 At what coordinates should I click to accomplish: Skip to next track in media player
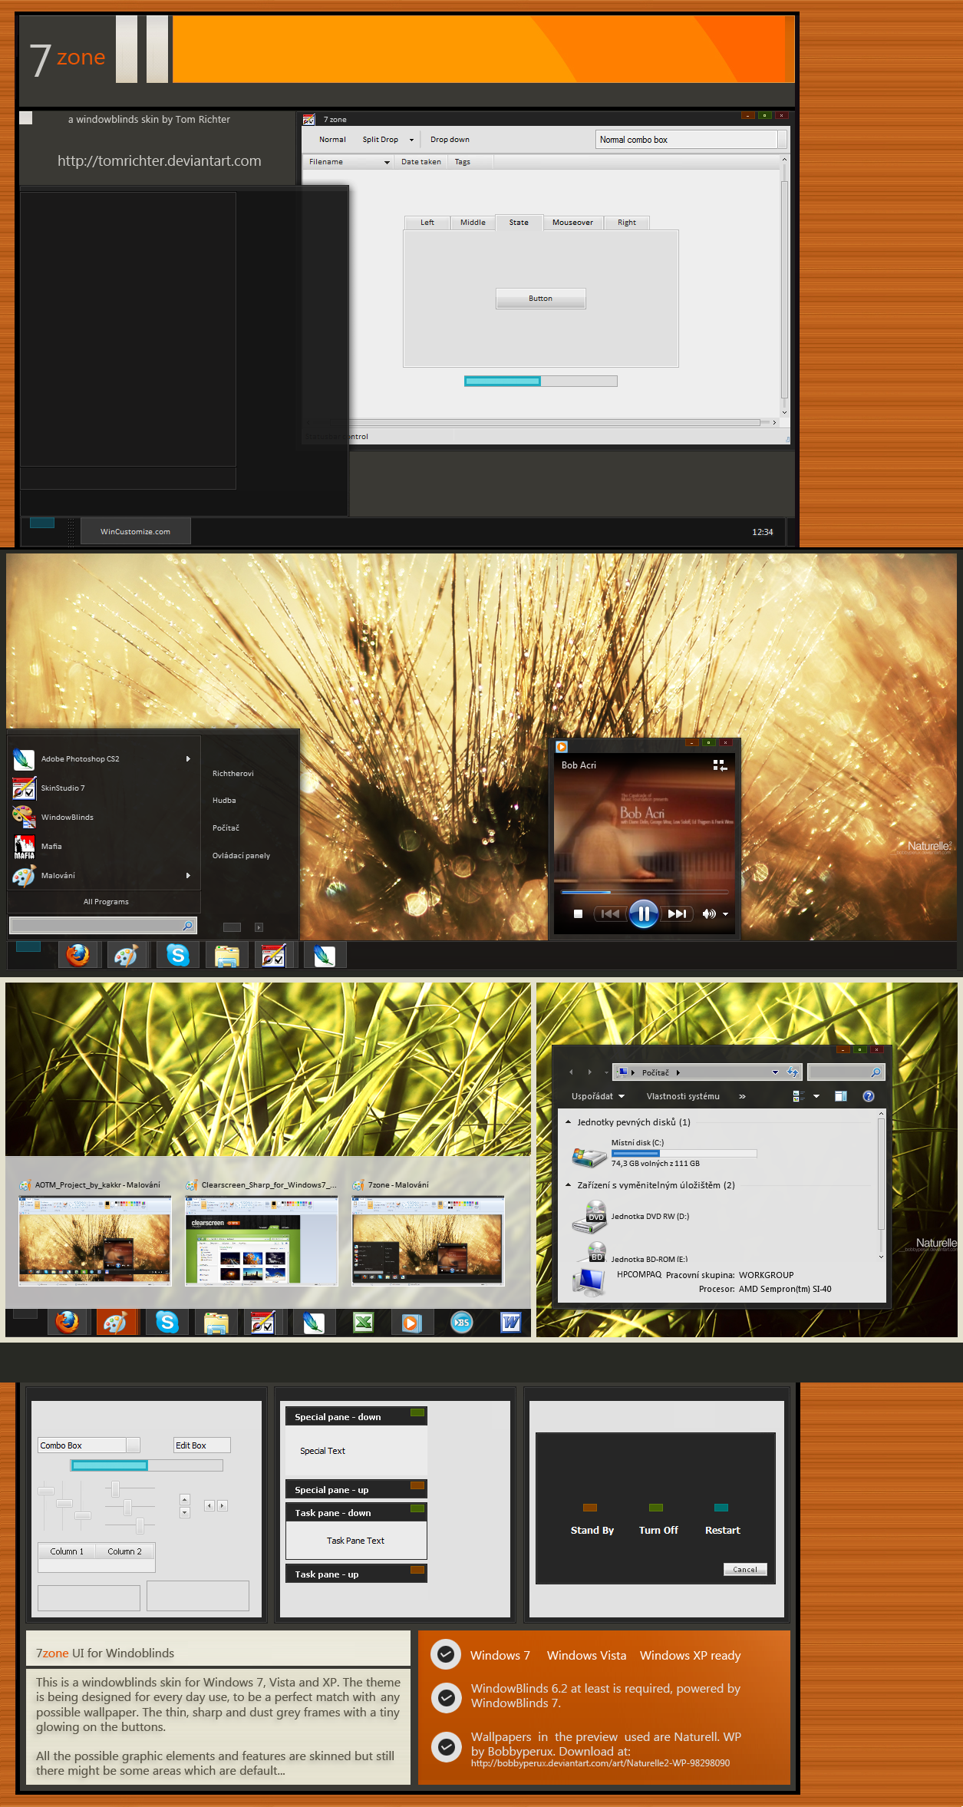pos(677,913)
